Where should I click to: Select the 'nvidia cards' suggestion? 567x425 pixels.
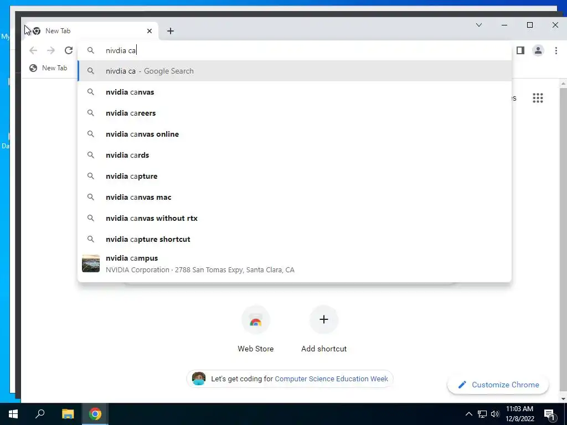[295, 155]
